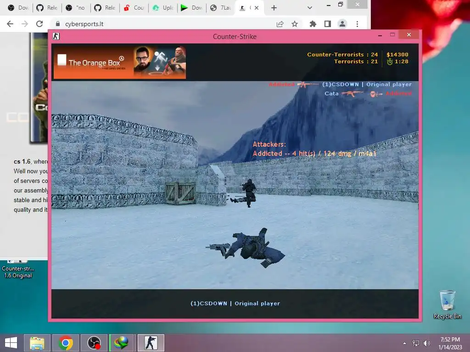Bookmark this page with the star

[295, 24]
